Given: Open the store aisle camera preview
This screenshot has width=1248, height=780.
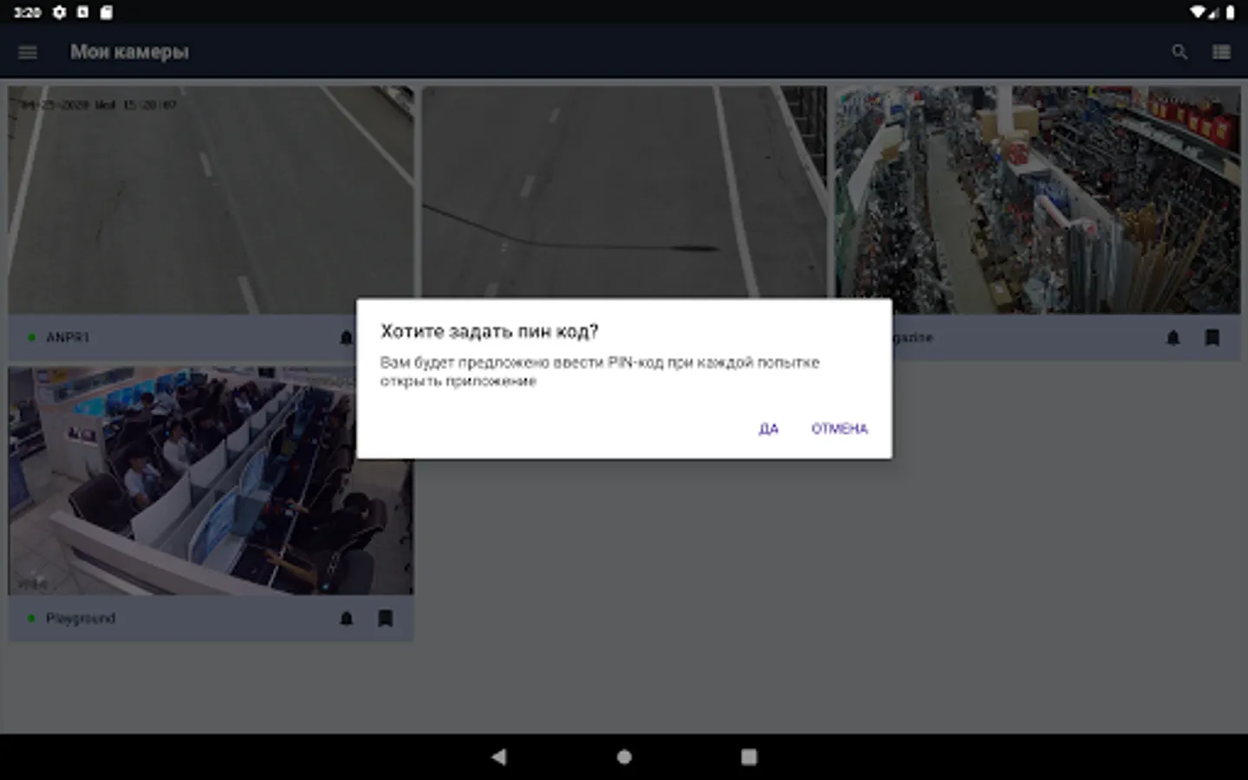Looking at the screenshot, I should 1038,199.
